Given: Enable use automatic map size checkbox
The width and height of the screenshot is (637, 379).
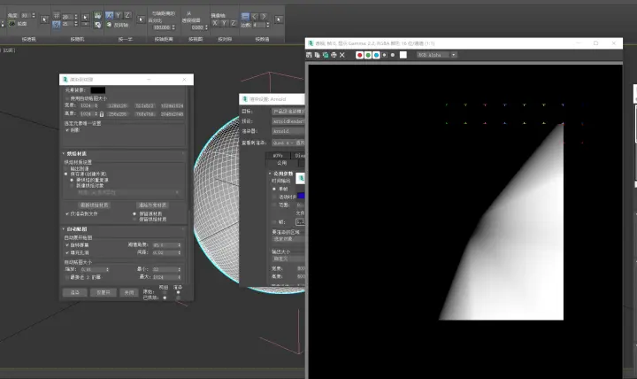Looking at the screenshot, I should tap(67, 98).
